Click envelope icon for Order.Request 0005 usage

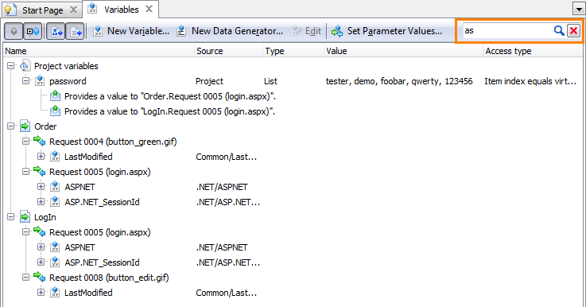point(55,95)
